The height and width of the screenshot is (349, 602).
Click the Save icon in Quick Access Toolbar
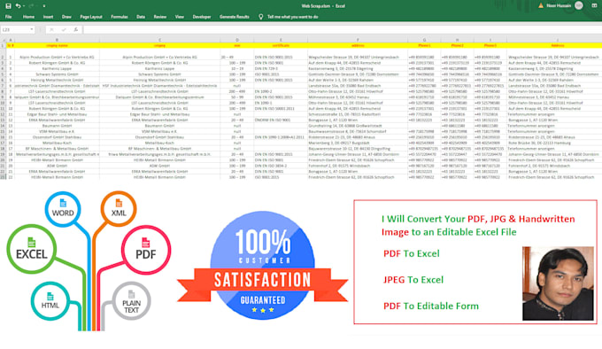point(8,6)
